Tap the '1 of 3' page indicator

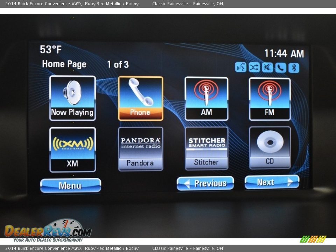tap(118, 64)
